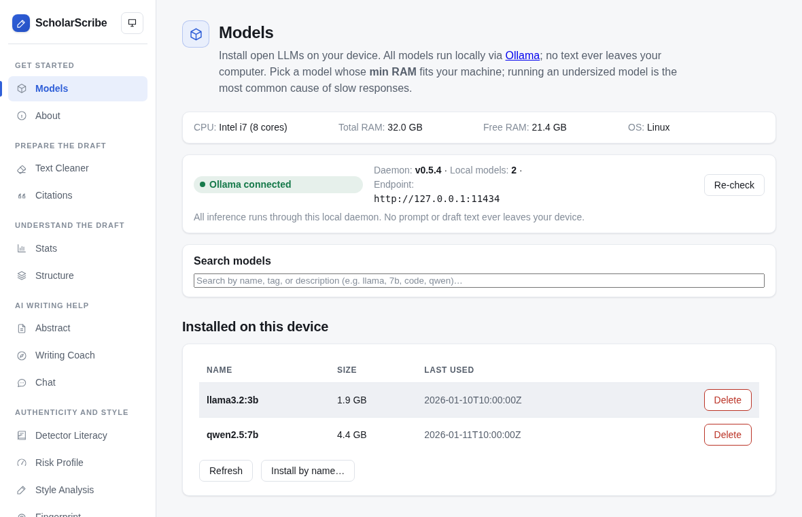This screenshot has height=517, width=802.
Task: Launch the Writing Coach
Action: pos(77,355)
